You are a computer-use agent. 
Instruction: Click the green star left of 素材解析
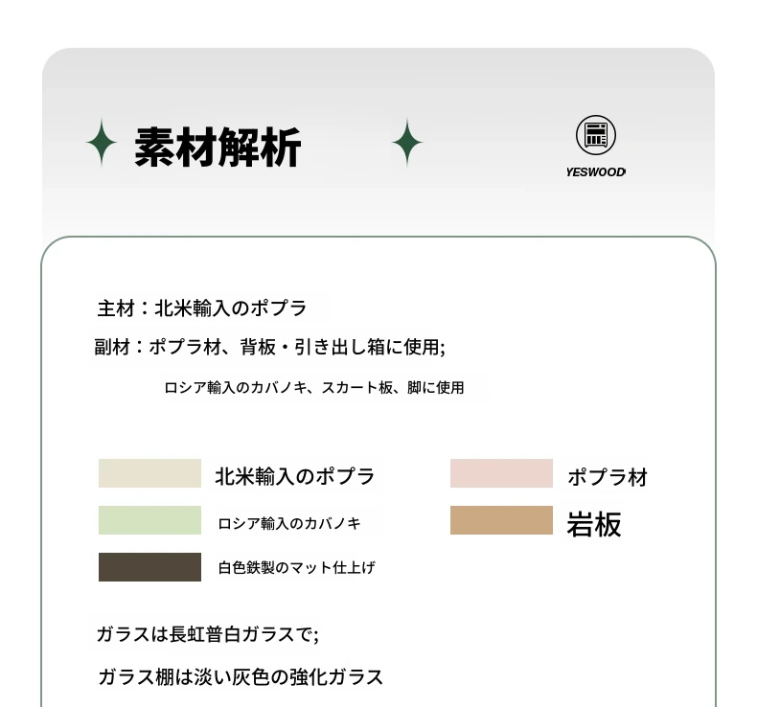click(x=102, y=143)
